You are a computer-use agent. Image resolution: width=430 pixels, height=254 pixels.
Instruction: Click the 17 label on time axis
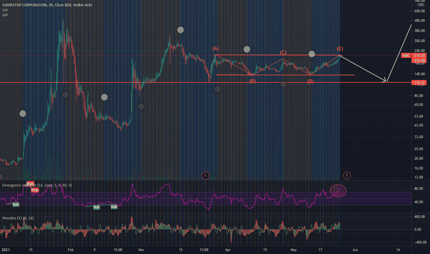(320, 250)
